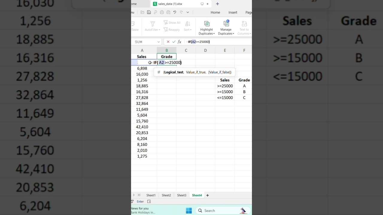Screen dimensions: 383x215
Task: Switch to Sheet3 tab
Action: coord(182,195)
